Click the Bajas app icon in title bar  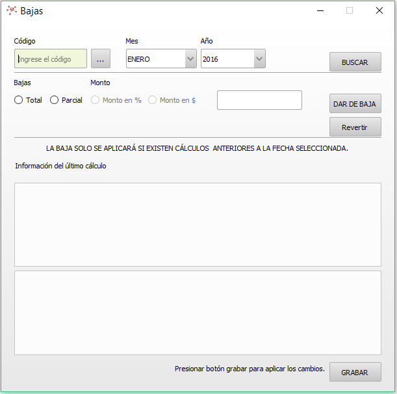pos(11,10)
